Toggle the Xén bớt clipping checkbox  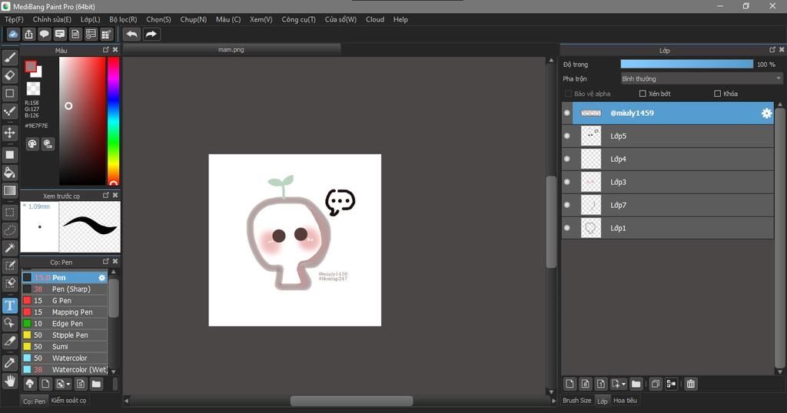[643, 94]
